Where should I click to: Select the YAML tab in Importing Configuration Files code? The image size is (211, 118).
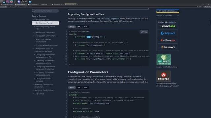coord(72,27)
